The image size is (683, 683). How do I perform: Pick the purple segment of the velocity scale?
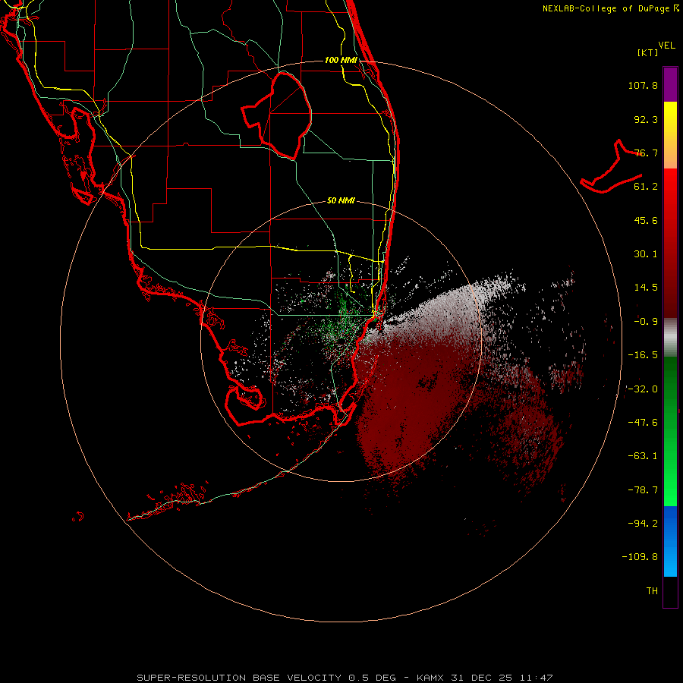click(x=670, y=84)
